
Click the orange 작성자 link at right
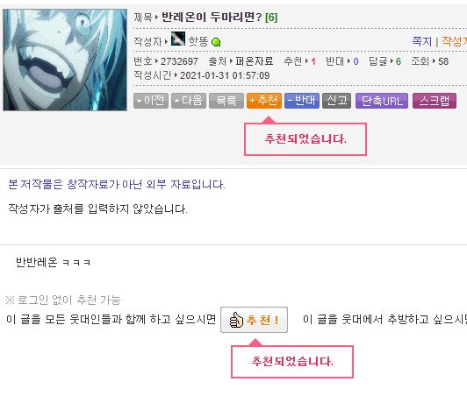tap(454, 41)
